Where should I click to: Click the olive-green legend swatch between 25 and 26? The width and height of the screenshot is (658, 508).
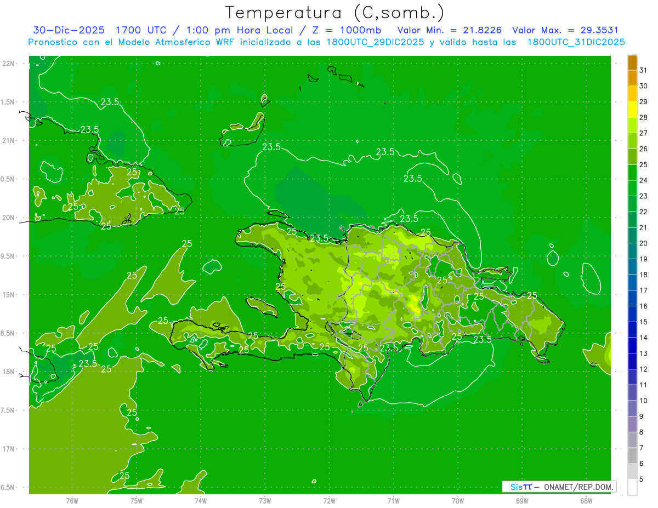point(632,157)
